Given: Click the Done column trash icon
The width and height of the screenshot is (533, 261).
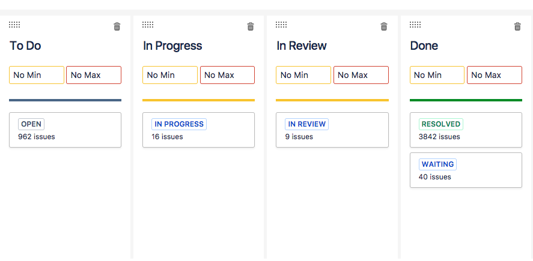Looking at the screenshot, I should pos(517,26).
